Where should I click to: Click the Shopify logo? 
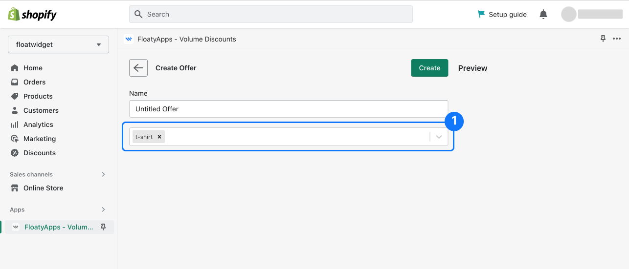pyautogui.click(x=32, y=14)
